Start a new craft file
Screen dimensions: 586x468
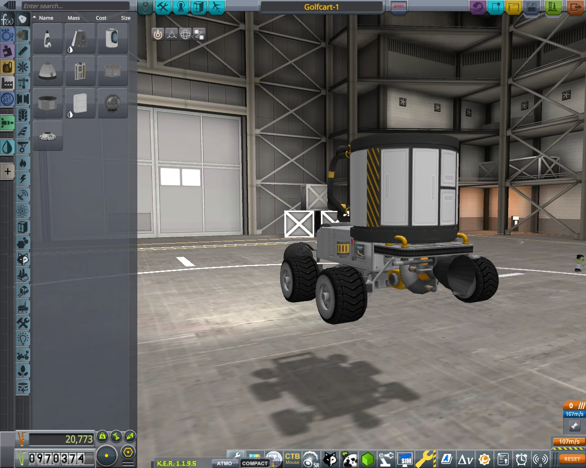coord(496,7)
